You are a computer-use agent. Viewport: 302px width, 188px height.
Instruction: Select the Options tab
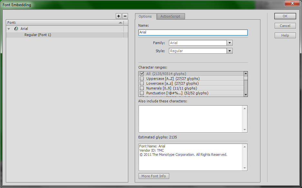(x=145, y=16)
